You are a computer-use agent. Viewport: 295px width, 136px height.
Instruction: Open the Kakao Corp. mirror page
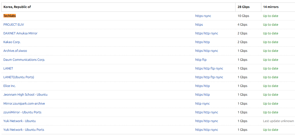coord(12,42)
